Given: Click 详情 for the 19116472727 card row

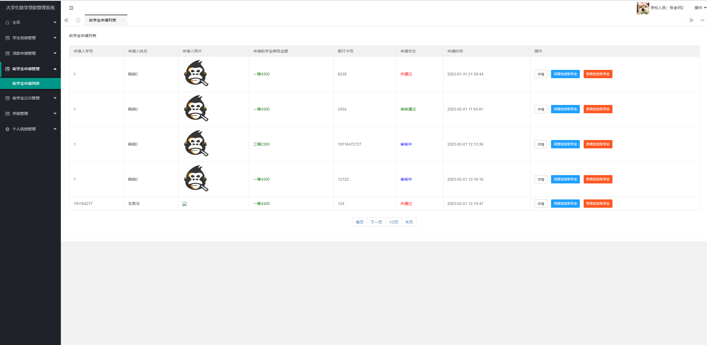Looking at the screenshot, I should pos(541,144).
